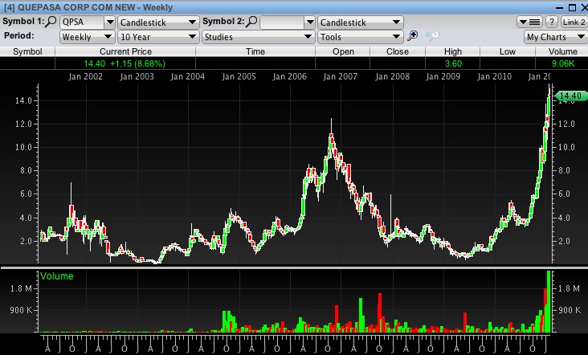Click the green 14.40 price marker tag

coord(570,96)
